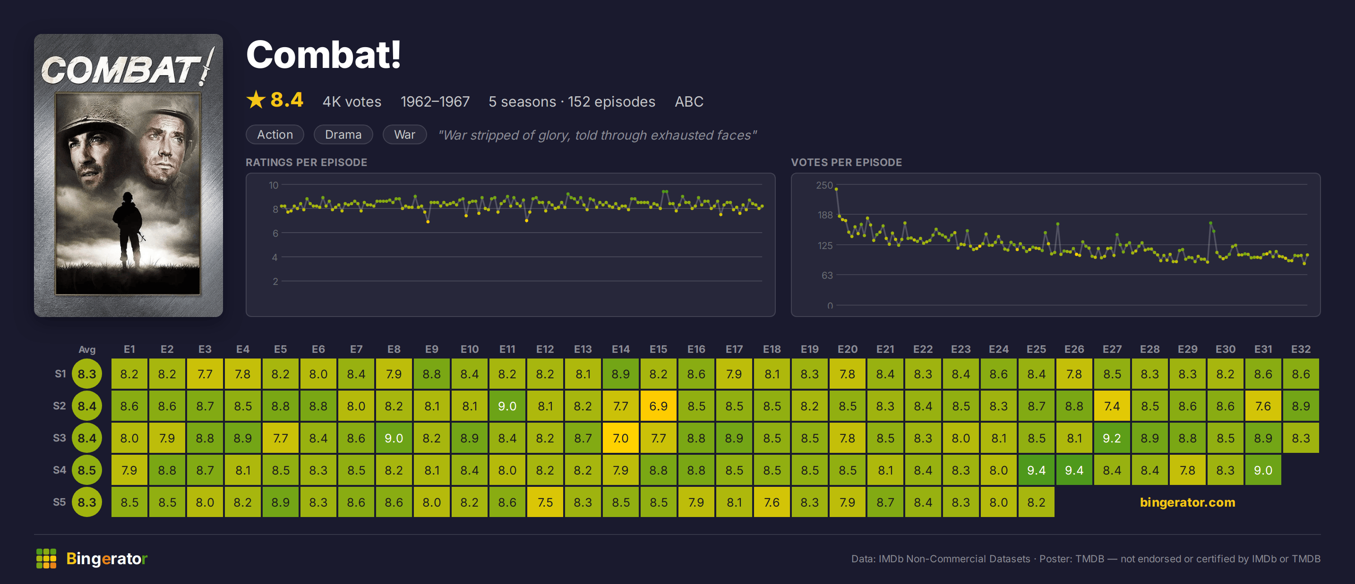Click the yellow star rating icon
Screen dimensions: 1355x584
click(256, 100)
